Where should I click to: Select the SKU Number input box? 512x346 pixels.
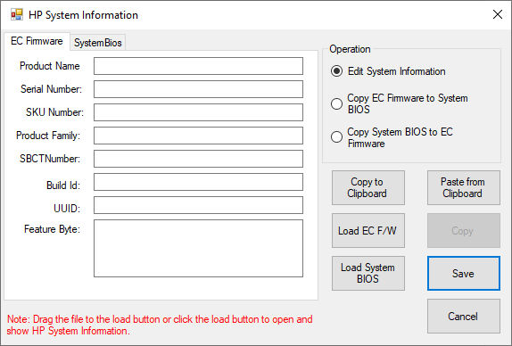click(198, 112)
